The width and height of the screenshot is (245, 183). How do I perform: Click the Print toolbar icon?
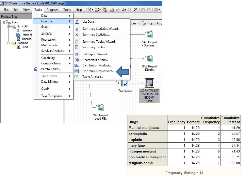pos(112,9)
